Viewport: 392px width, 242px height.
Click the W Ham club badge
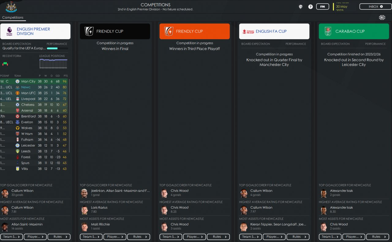click(x=17, y=134)
